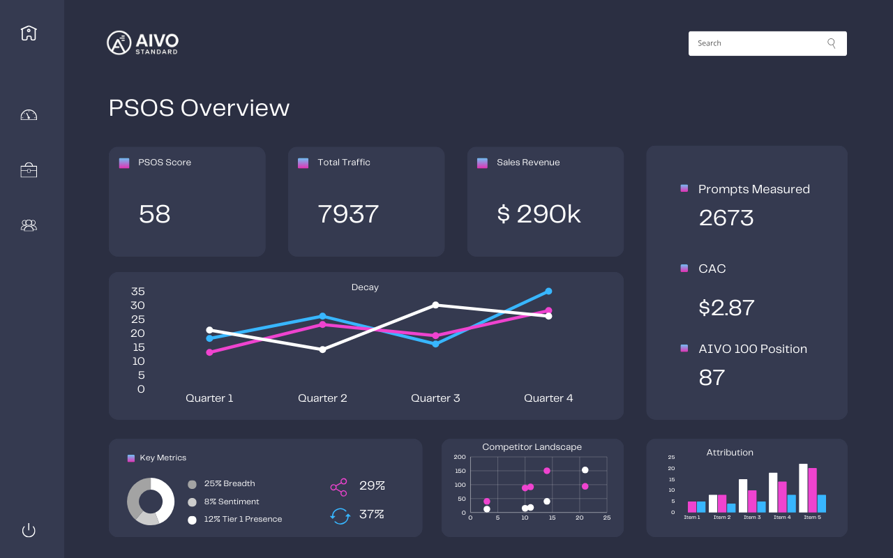
Task: Click the blue refresh icon beside 37%
Action: click(340, 515)
